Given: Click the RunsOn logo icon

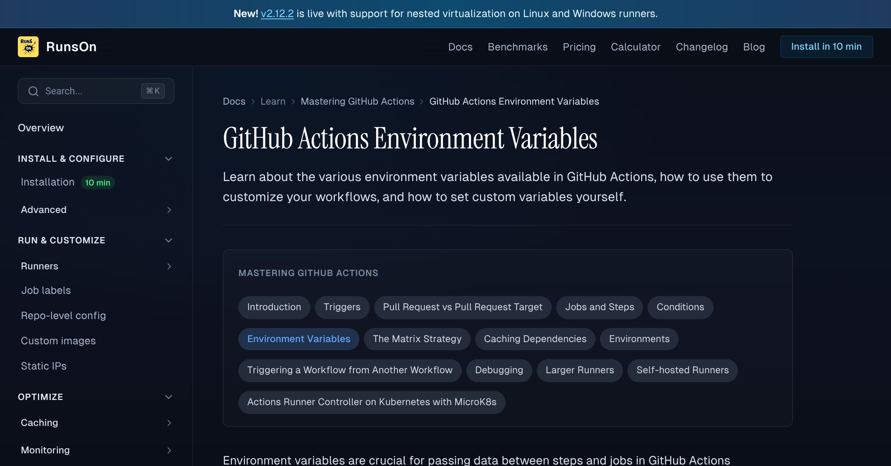Looking at the screenshot, I should pyautogui.click(x=28, y=46).
